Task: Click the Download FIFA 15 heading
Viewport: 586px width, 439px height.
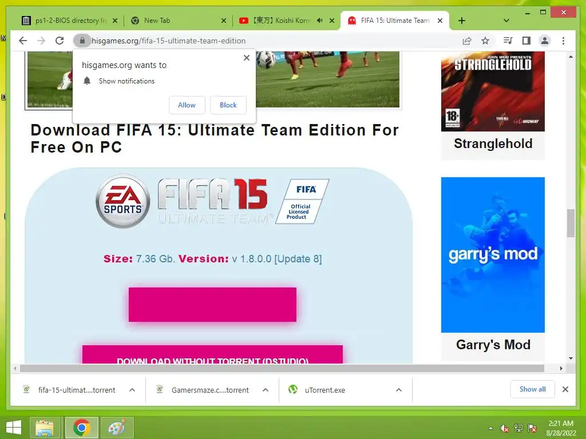Action: 215,138
